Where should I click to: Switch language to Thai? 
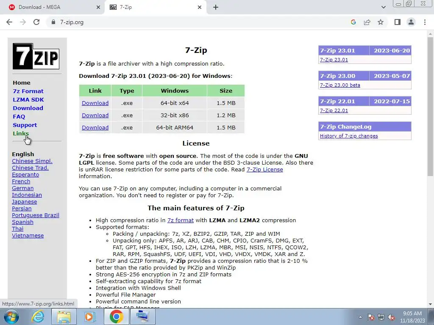(18, 229)
